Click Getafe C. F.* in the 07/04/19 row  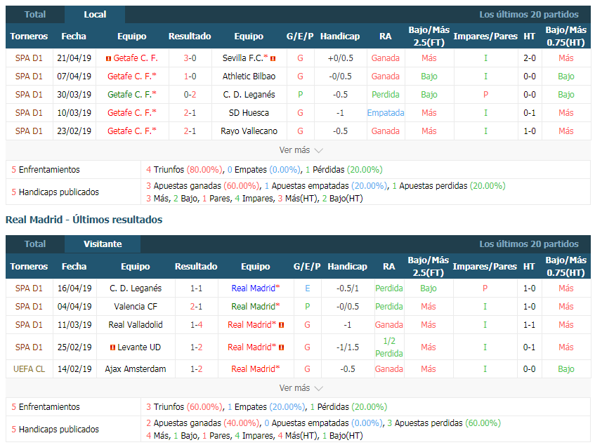click(131, 77)
